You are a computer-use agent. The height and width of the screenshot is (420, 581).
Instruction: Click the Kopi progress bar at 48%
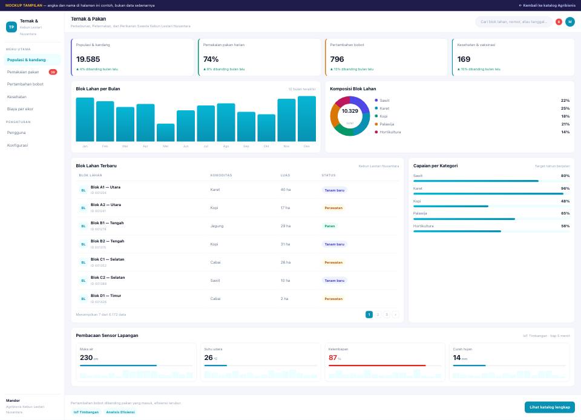[x=491, y=206]
